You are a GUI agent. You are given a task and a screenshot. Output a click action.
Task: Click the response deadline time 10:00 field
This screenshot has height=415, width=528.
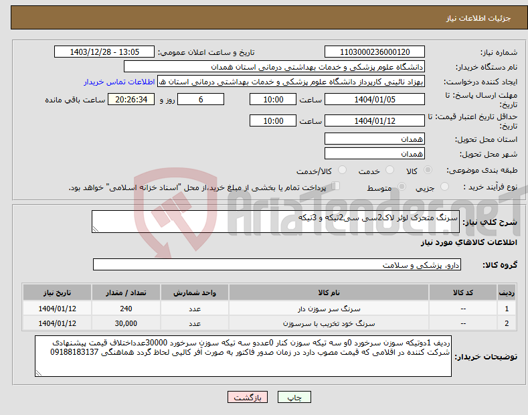pyautogui.click(x=273, y=99)
